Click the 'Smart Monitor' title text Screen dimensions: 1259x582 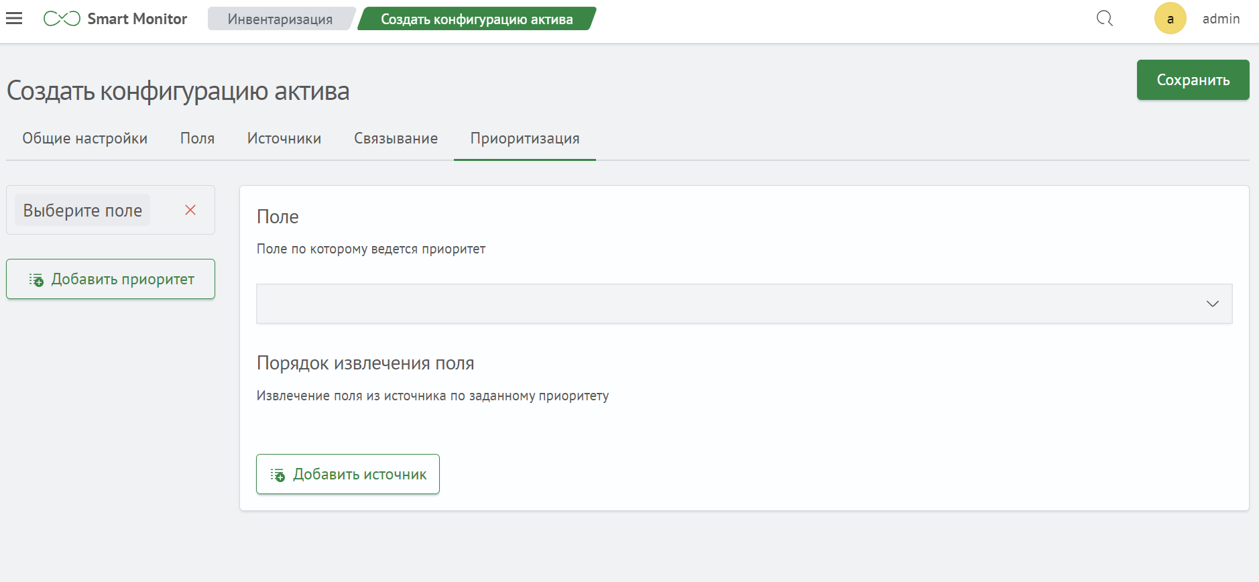pyautogui.click(x=137, y=19)
